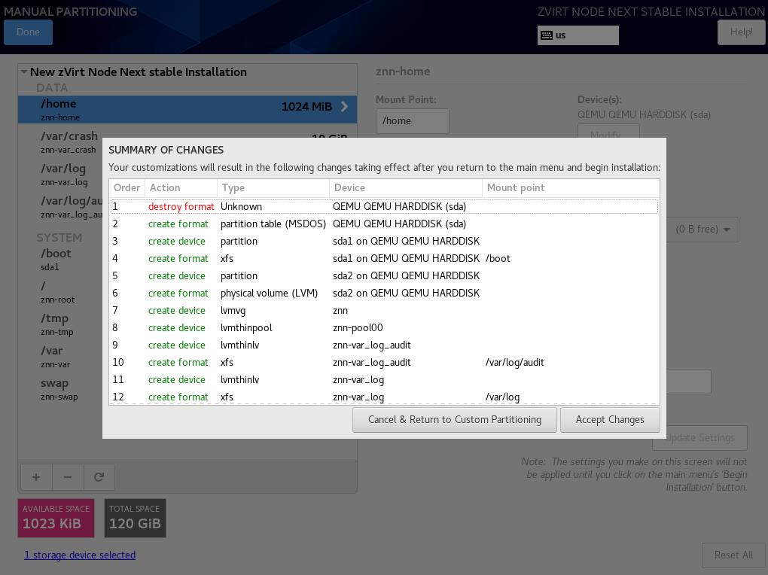Open the volume group dropdown showing 0 B free

(702, 230)
